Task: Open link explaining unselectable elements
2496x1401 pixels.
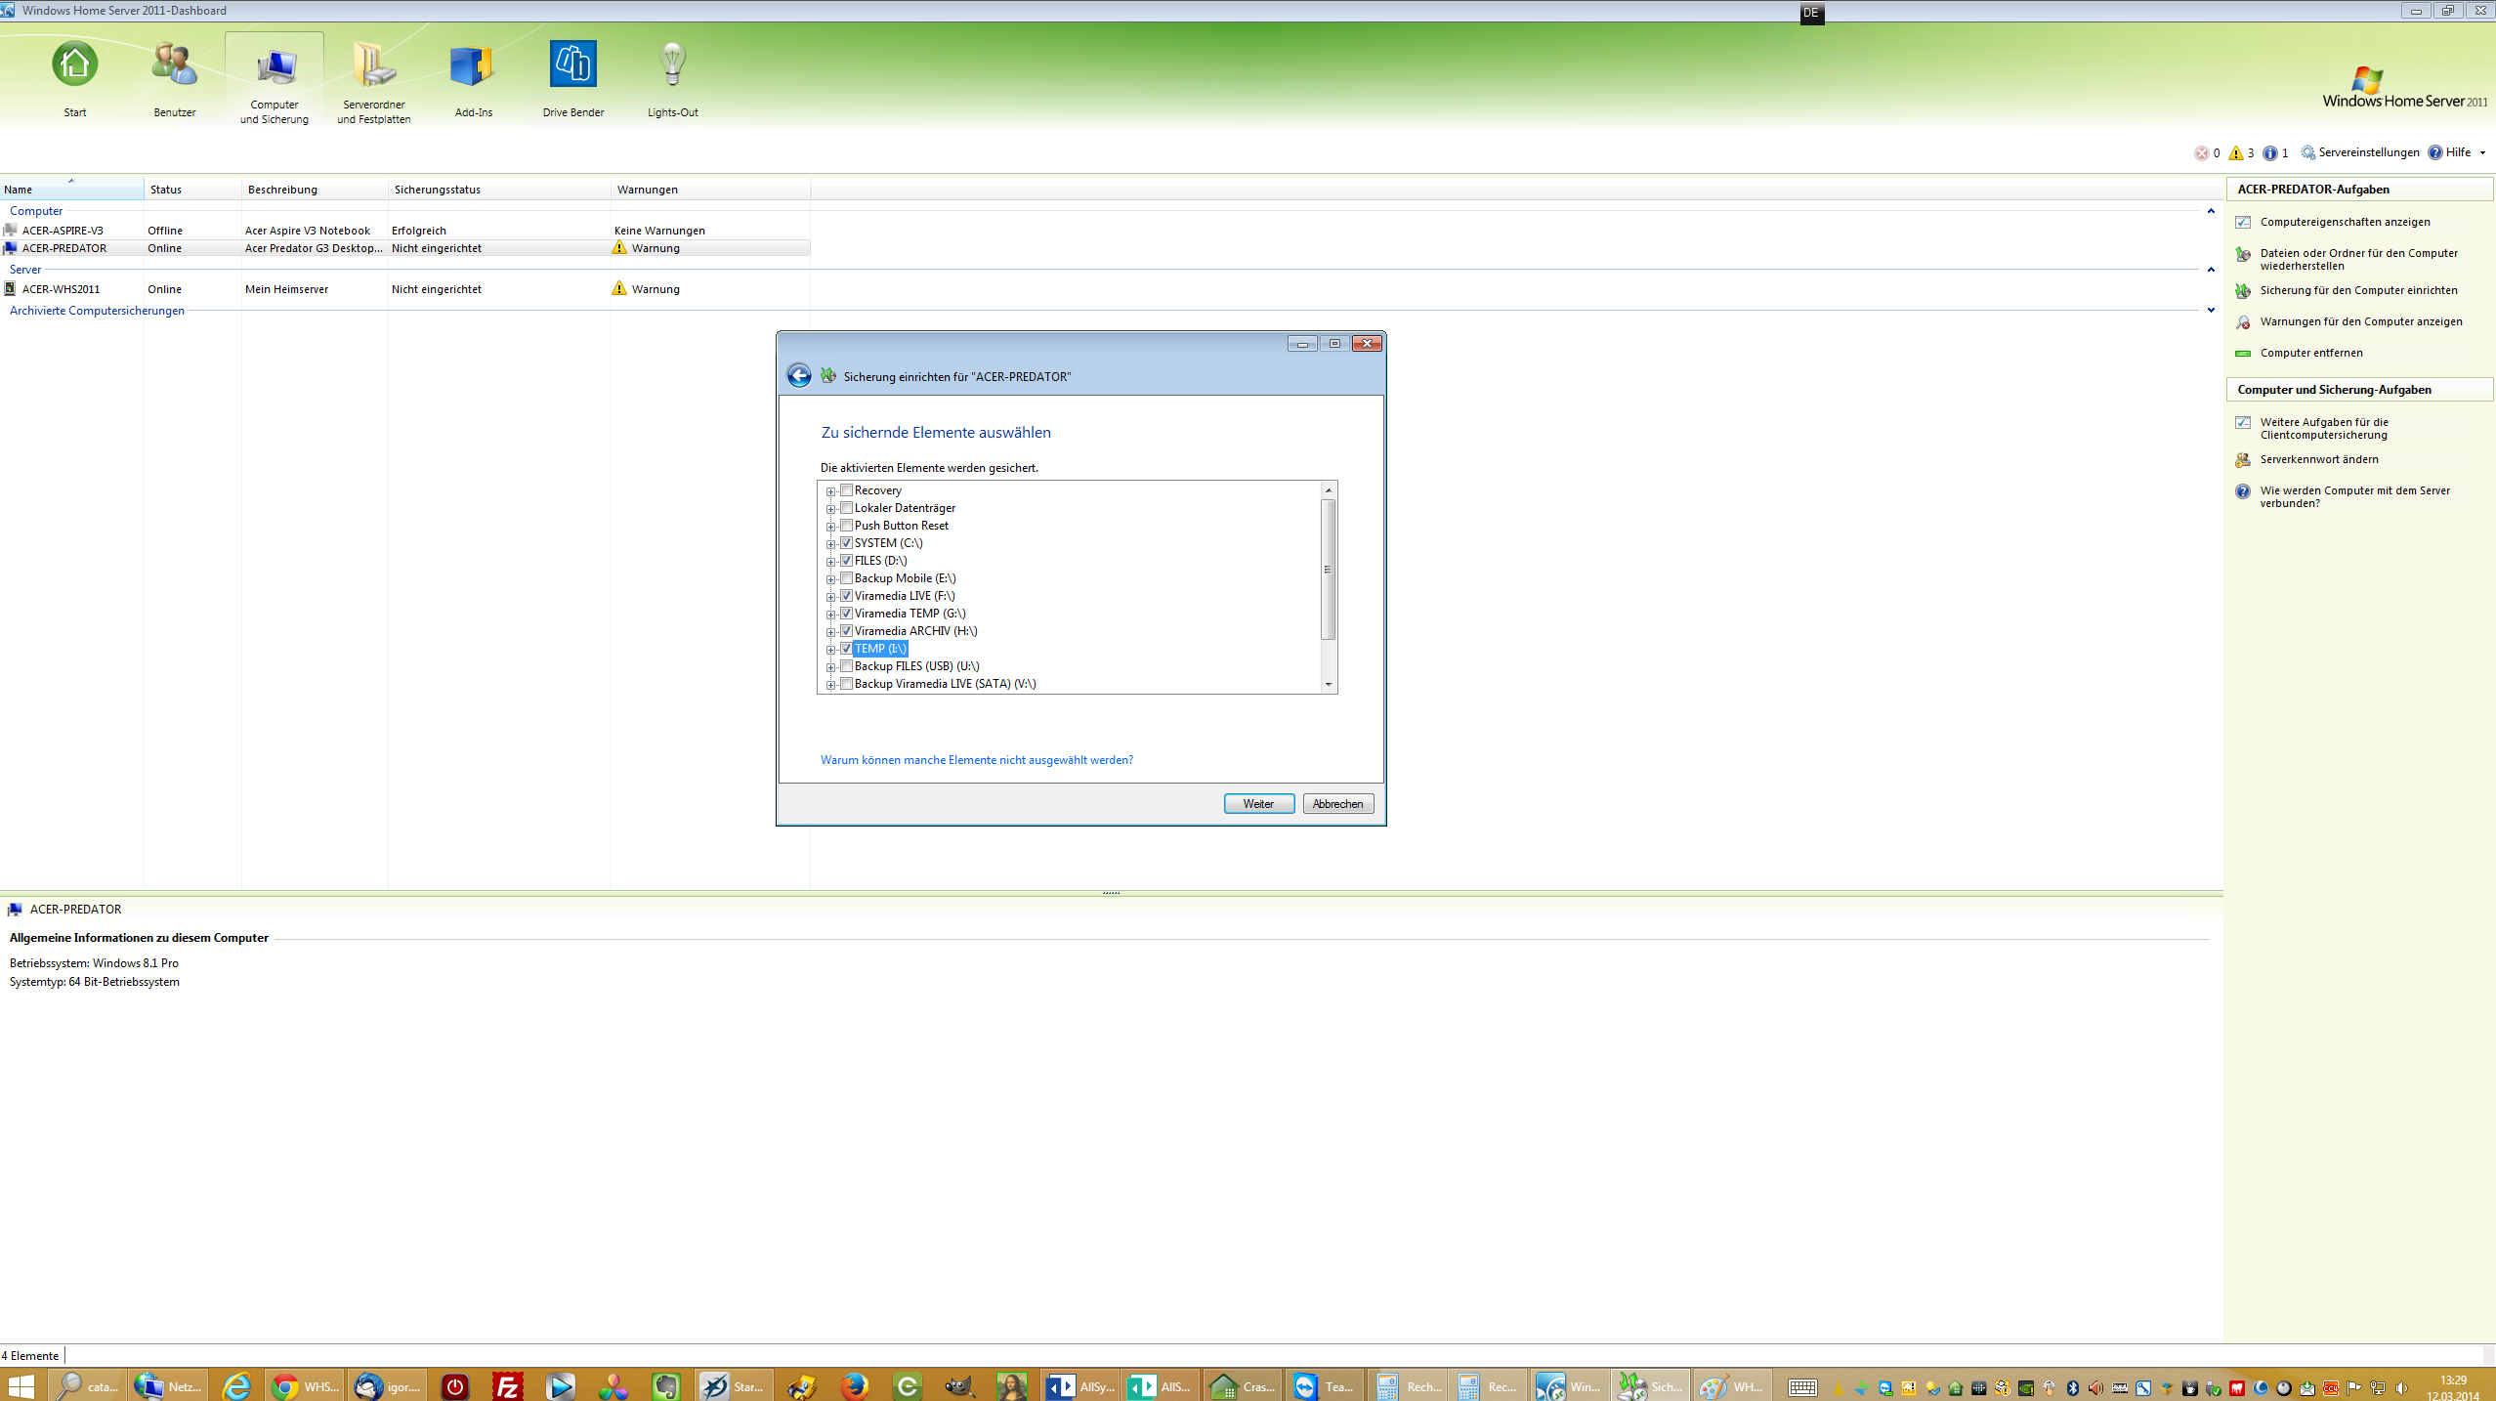Action: (x=976, y=759)
